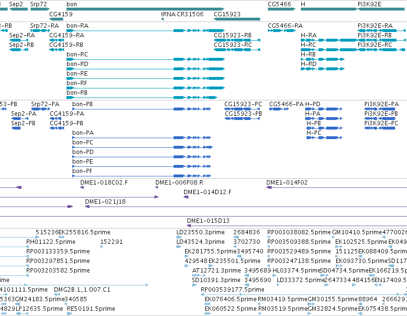Click the CG4159-PA protein label
Image resolution: width=407 pixels, height=316 pixels.
point(67,114)
